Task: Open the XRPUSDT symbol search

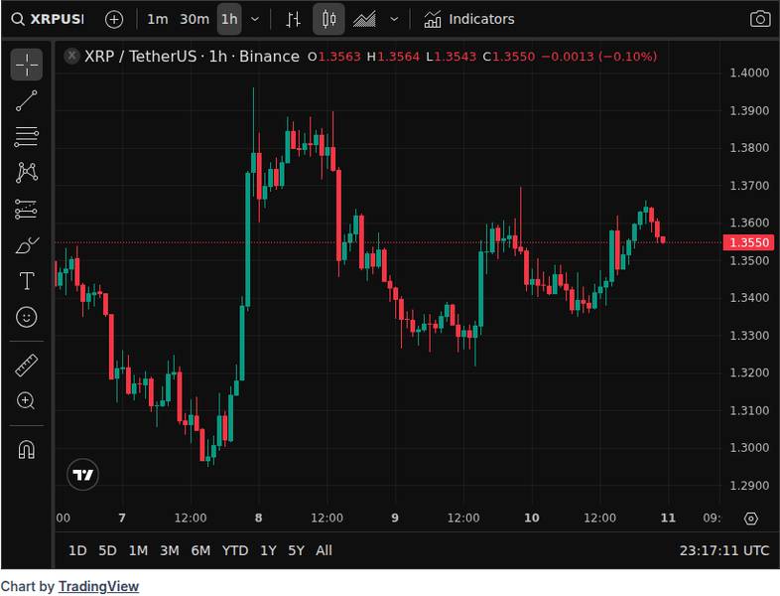Action: pyautogui.click(x=48, y=20)
